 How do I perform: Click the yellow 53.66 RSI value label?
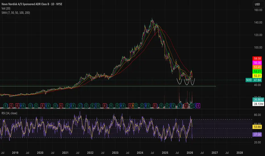point(257,127)
